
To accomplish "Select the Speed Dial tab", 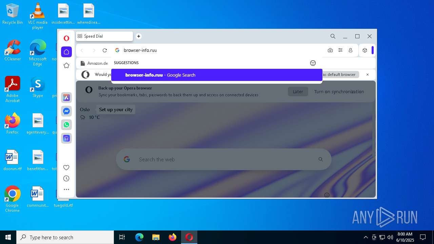I will 104,36.
